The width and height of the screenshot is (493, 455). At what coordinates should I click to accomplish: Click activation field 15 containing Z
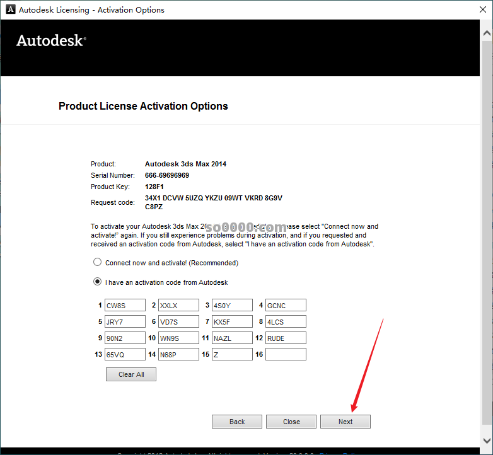click(x=232, y=354)
